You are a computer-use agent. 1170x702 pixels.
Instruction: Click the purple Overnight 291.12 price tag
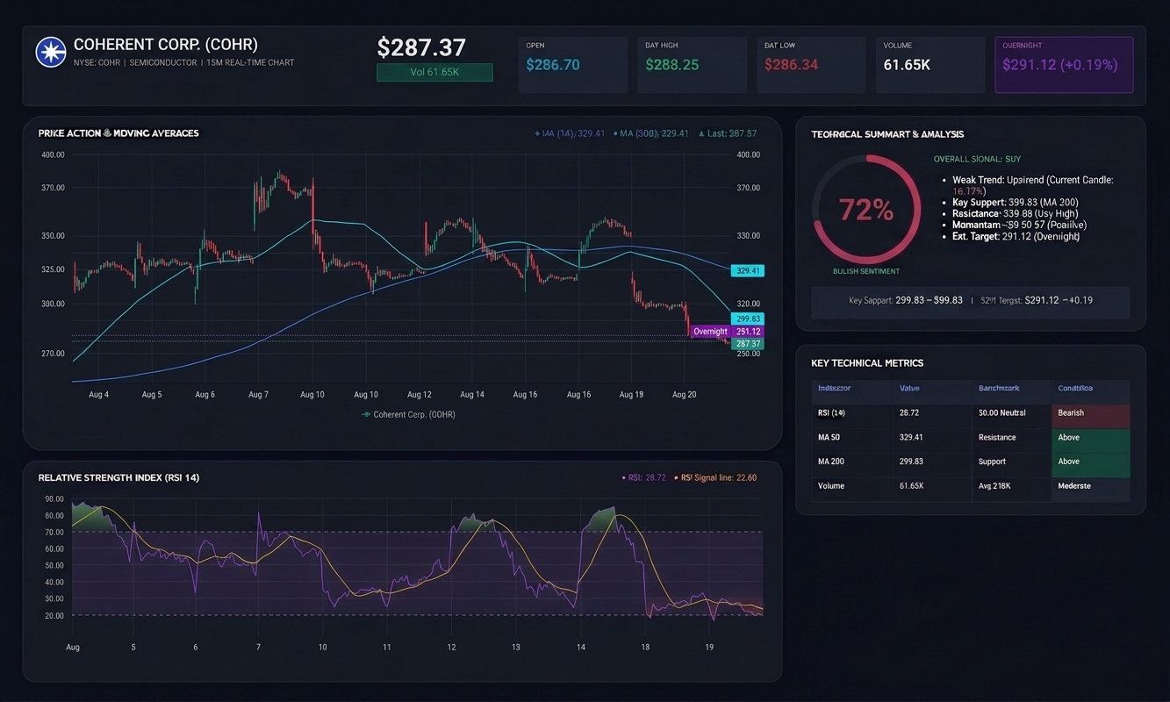726,332
